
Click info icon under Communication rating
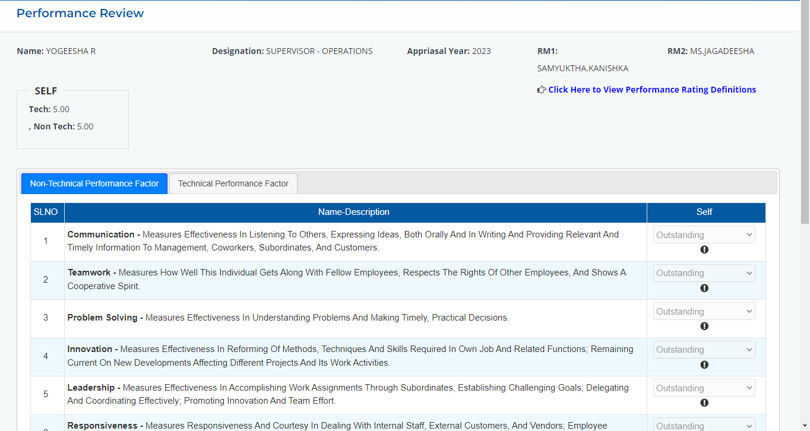(704, 250)
